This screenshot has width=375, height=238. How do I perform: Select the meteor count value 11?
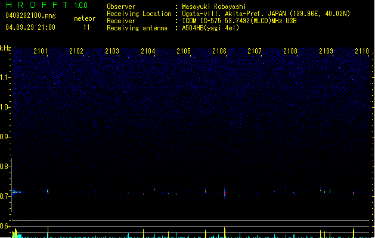(86, 27)
